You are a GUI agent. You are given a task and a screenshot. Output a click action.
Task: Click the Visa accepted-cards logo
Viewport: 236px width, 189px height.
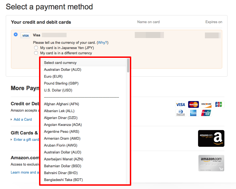(x=181, y=104)
